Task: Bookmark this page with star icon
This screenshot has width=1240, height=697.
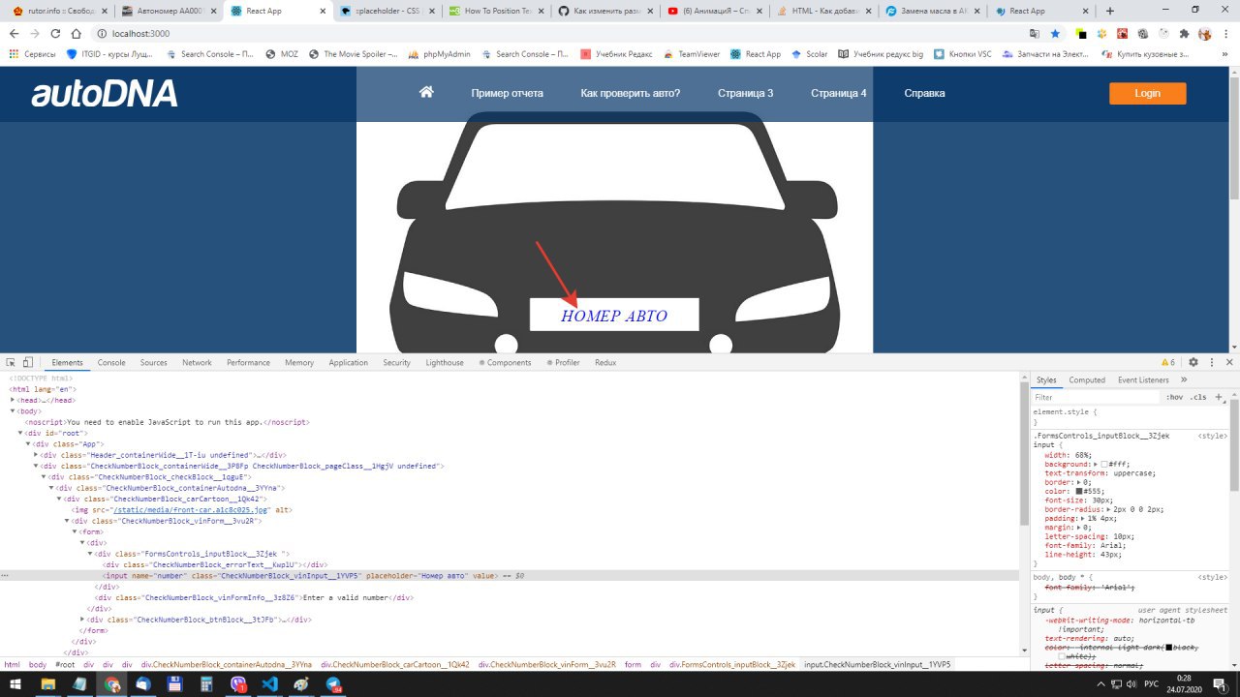Action: coord(1055,33)
